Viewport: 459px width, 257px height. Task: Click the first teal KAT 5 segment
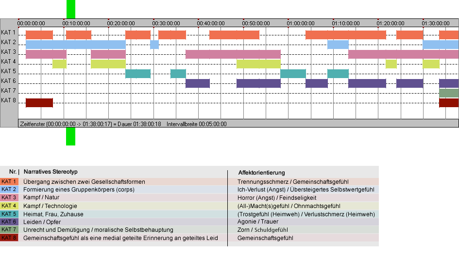coord(138,74)
